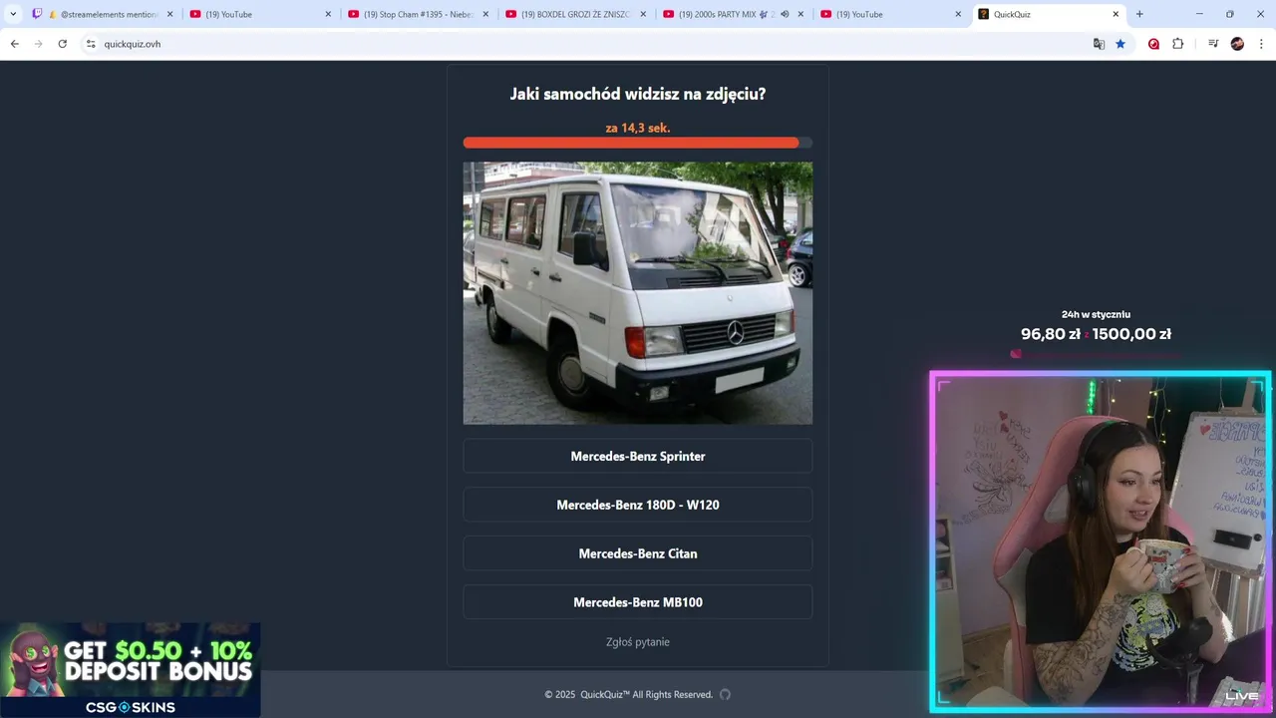The image size is (1276, 718).
Task: Click the '24h w styczniu' goal label
Action: coord(1096,314)
